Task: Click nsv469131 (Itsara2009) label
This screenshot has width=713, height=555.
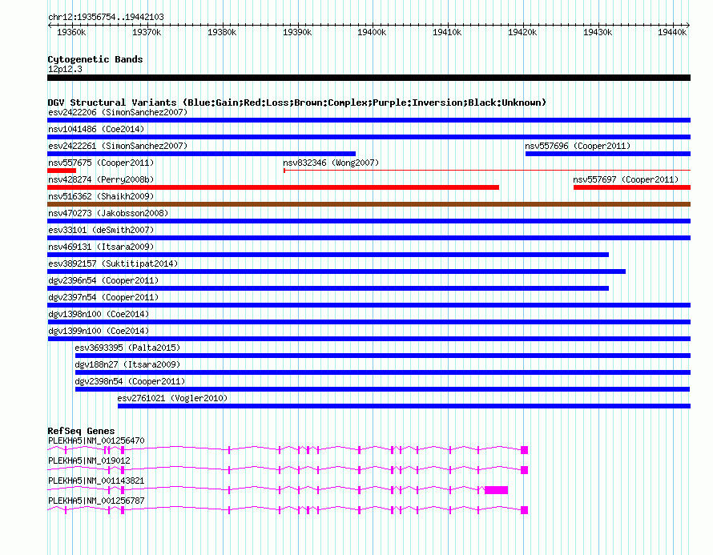Action: pos(101,247)
